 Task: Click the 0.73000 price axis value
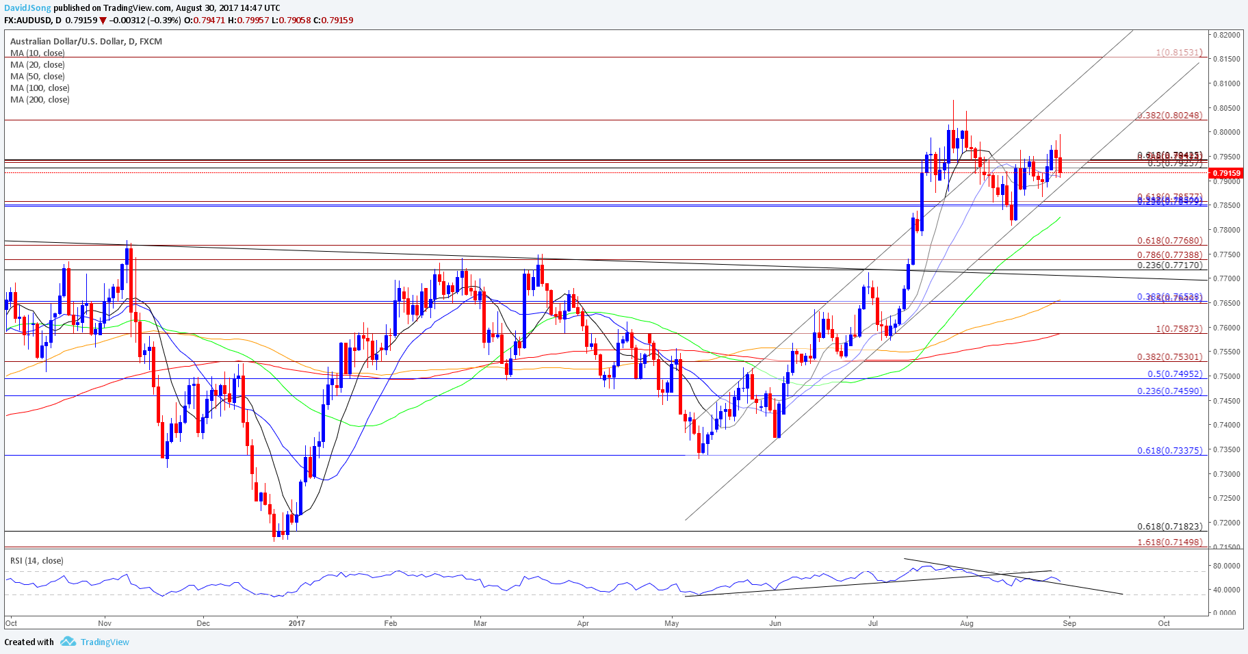pos(1227,474)
